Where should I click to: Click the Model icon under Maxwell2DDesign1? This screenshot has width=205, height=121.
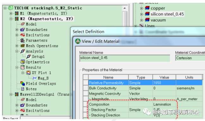(22, 100)
